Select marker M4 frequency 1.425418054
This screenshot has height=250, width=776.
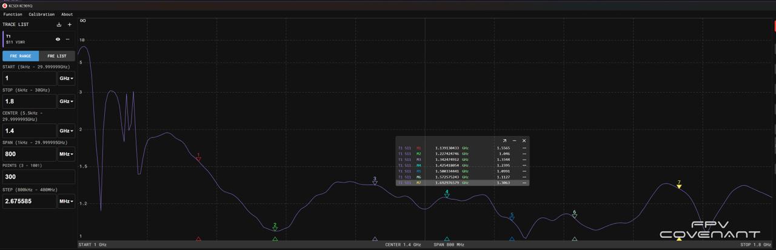click(447, 165)
